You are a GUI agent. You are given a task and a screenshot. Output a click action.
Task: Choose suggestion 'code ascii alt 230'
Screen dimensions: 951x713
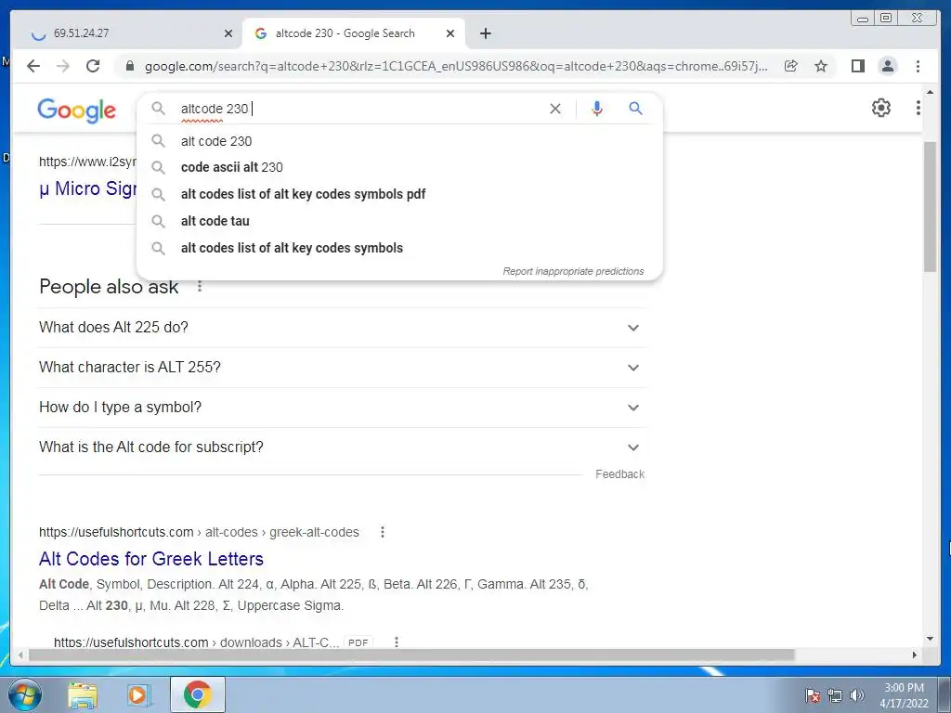[399, 167]
